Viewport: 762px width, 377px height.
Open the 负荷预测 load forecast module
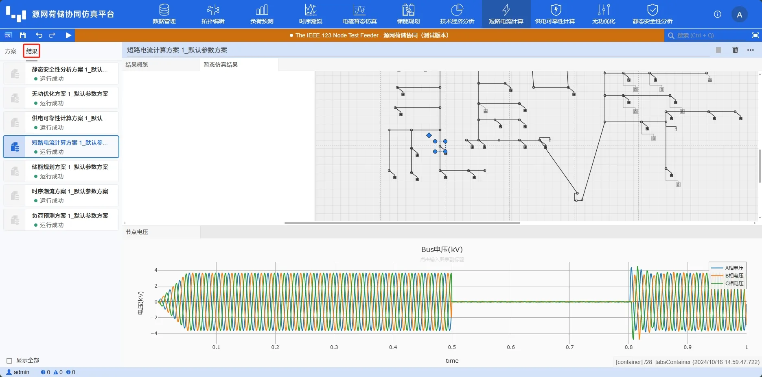[262, 14]
